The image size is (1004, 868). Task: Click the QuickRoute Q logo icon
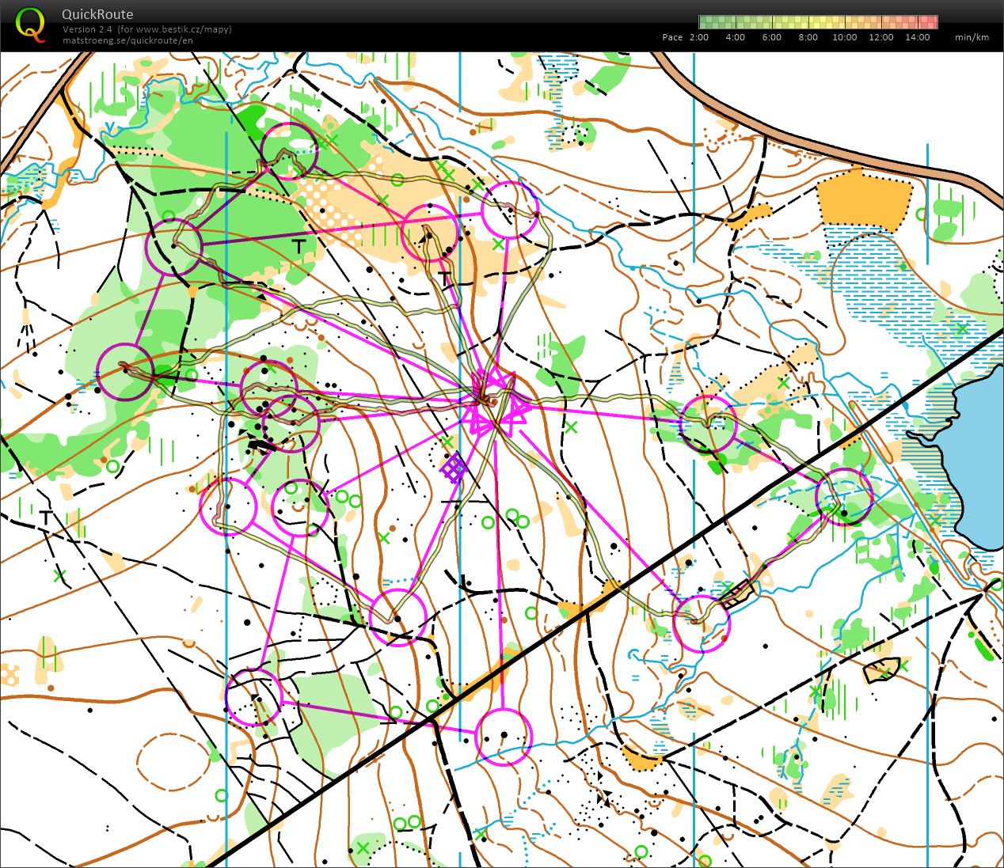click(30, 23)
